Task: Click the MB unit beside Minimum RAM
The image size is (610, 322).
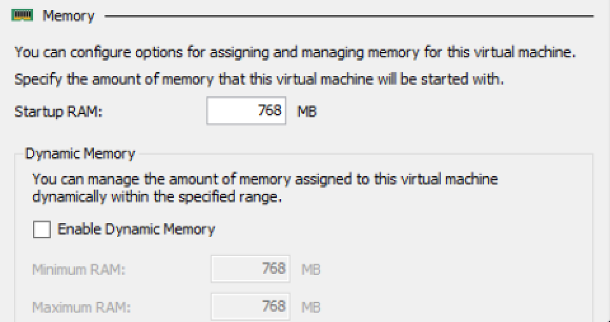Action: point(311,269)
